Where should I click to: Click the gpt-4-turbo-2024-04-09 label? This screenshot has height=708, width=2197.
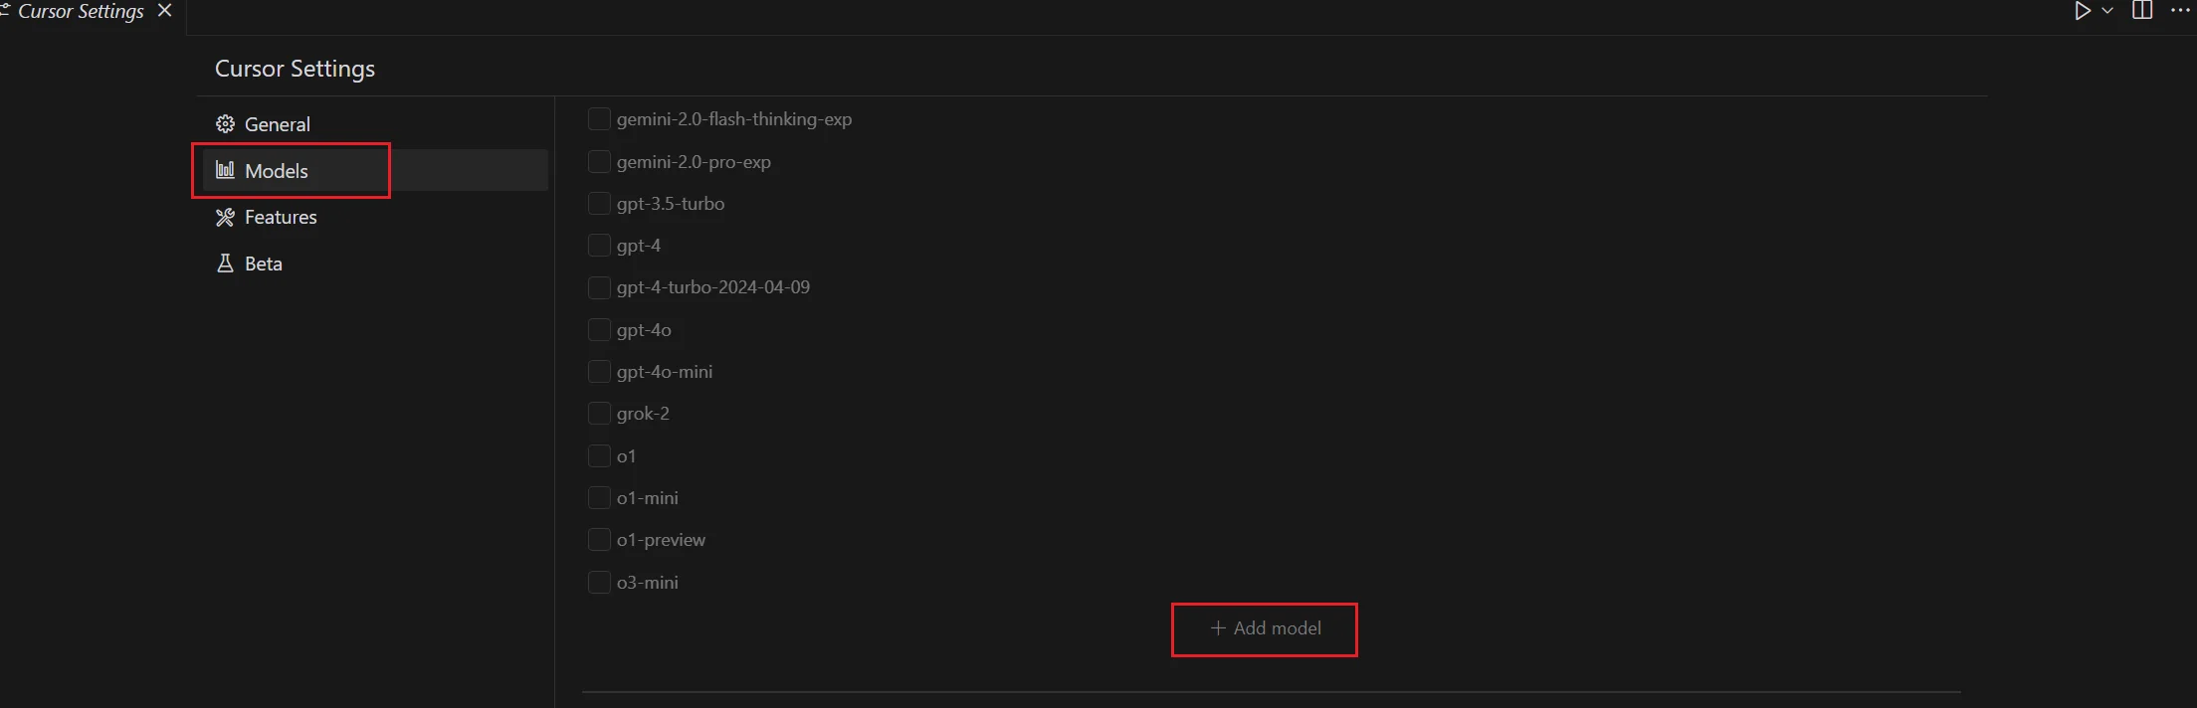(x=713, y=287)
